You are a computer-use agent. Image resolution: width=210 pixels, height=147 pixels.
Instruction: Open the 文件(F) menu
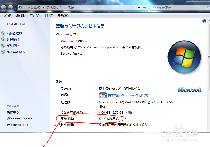coord(7,16)
